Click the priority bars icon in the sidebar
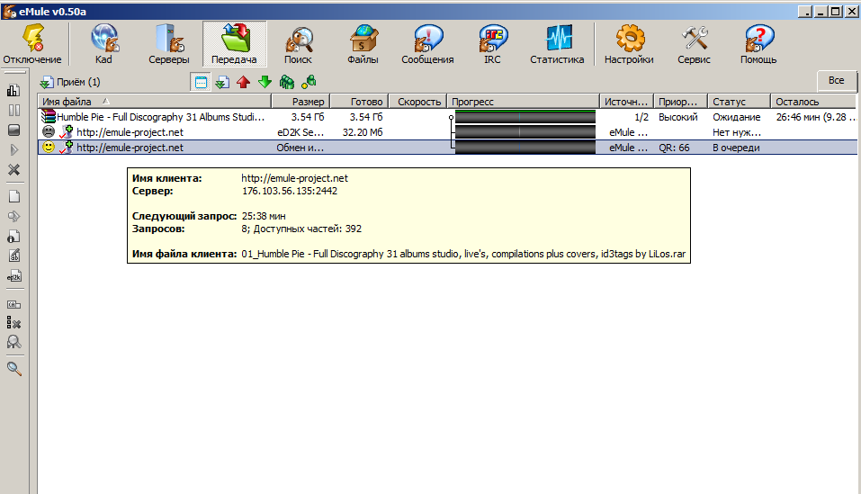861x494 pixels. (x=13, y=91)
